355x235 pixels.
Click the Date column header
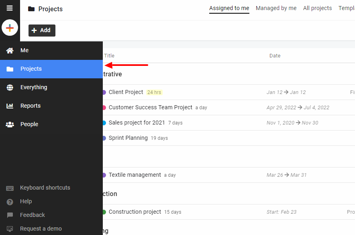[x=275, y=56]
